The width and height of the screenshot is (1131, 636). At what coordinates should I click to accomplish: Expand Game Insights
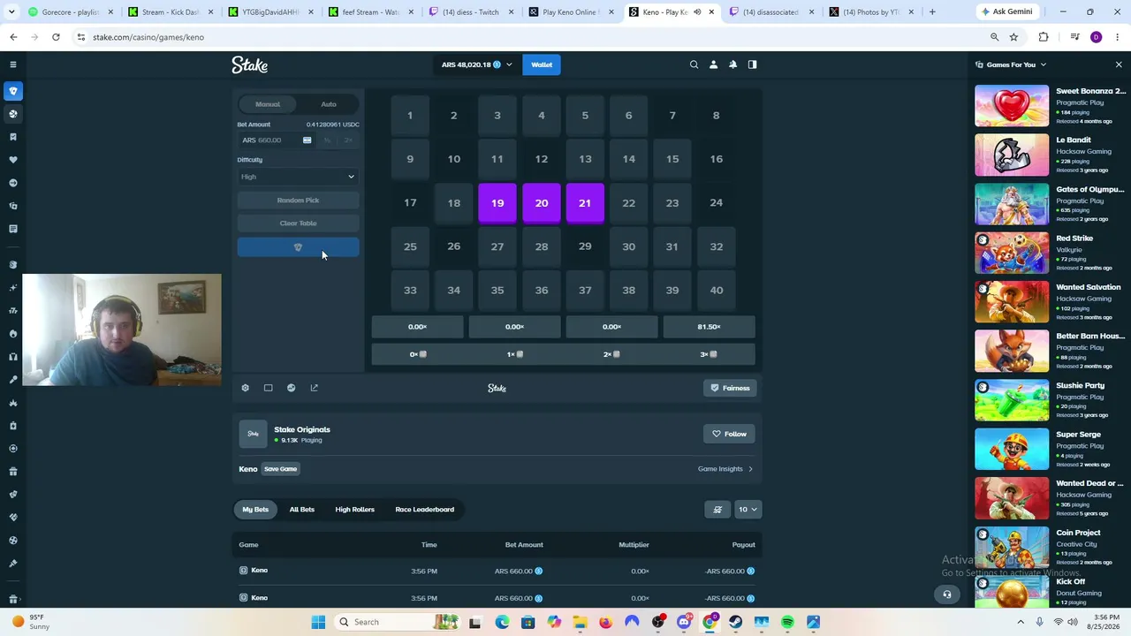[725, 469]
